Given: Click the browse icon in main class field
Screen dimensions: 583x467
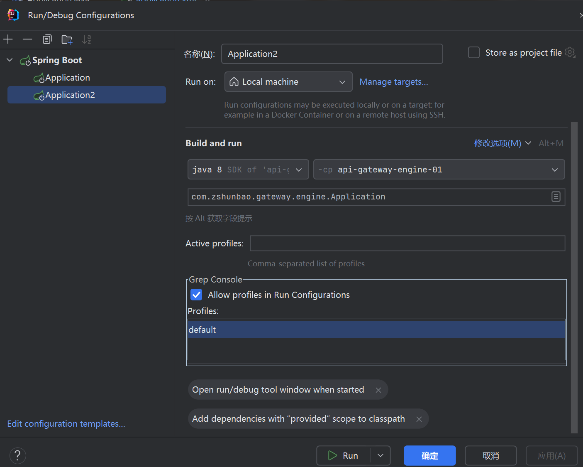Looking at the screenshot, I should click(x=556, y=197).
